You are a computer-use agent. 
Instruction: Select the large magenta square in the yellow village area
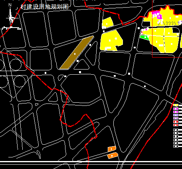point(160,17)
